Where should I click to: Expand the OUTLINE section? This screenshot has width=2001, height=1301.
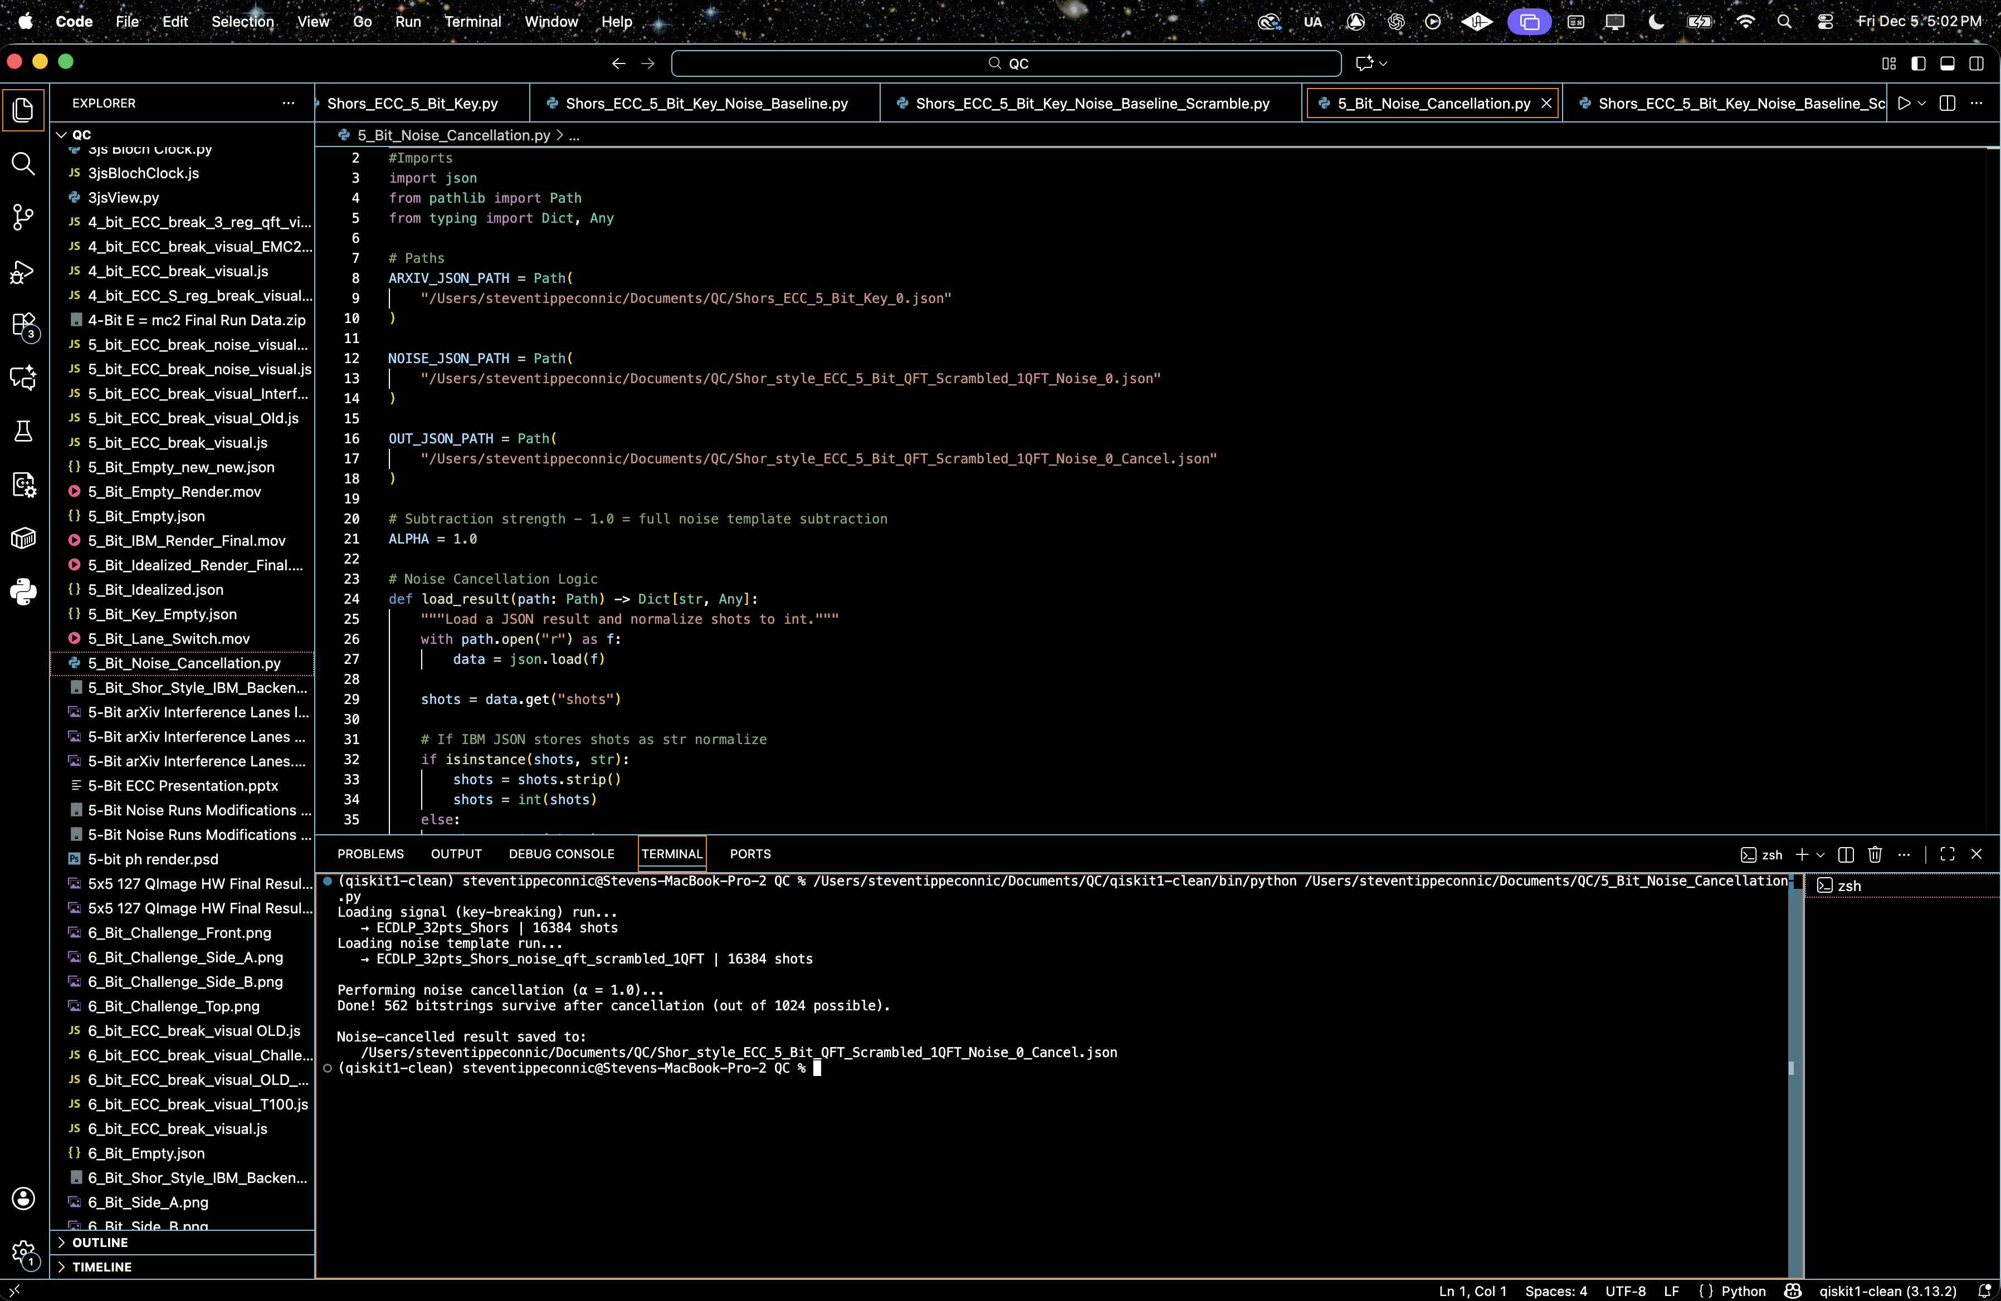[99, 1242]
